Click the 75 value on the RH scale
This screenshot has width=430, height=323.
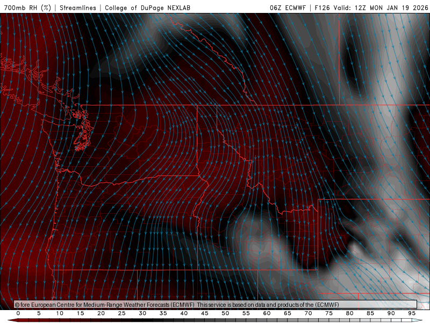click(x=329, y=313)
